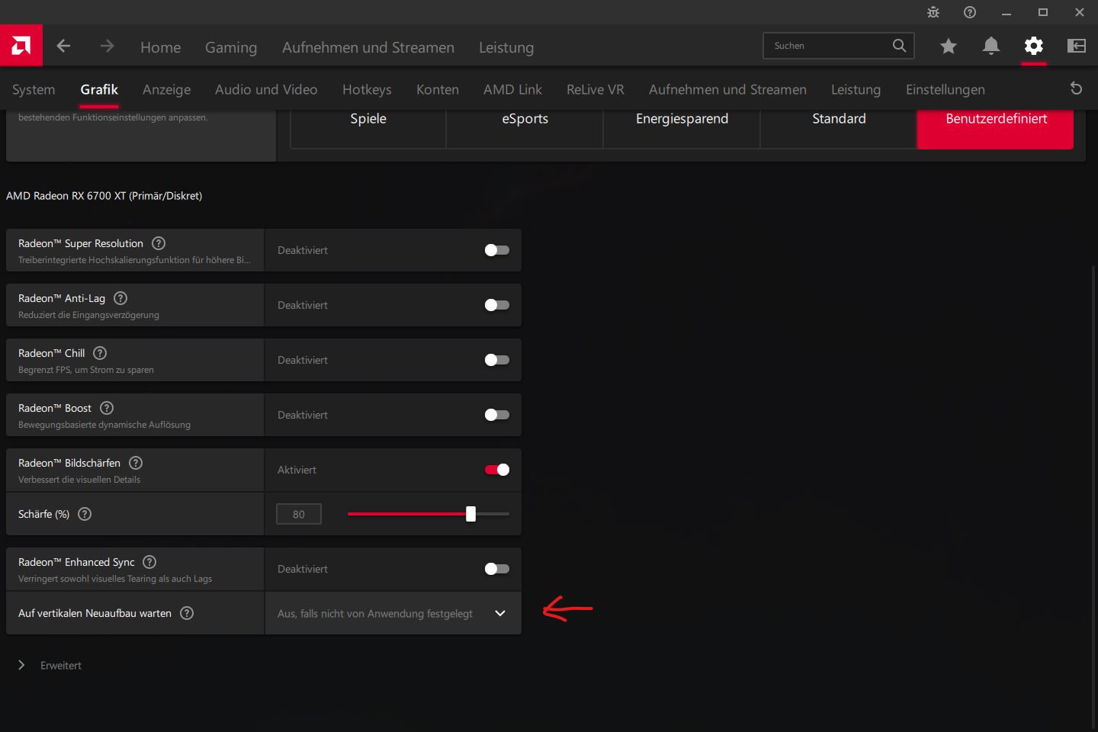The image size is (1098, 732).
Task: Show help for Radeon Super Resolution
Action: (x=159, y=243)
